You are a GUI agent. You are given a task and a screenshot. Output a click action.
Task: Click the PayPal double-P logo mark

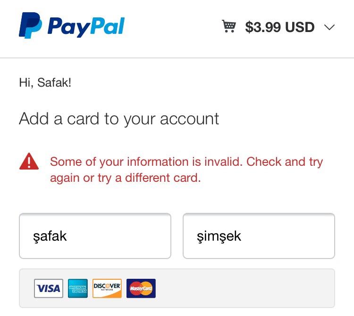(30, 25)
